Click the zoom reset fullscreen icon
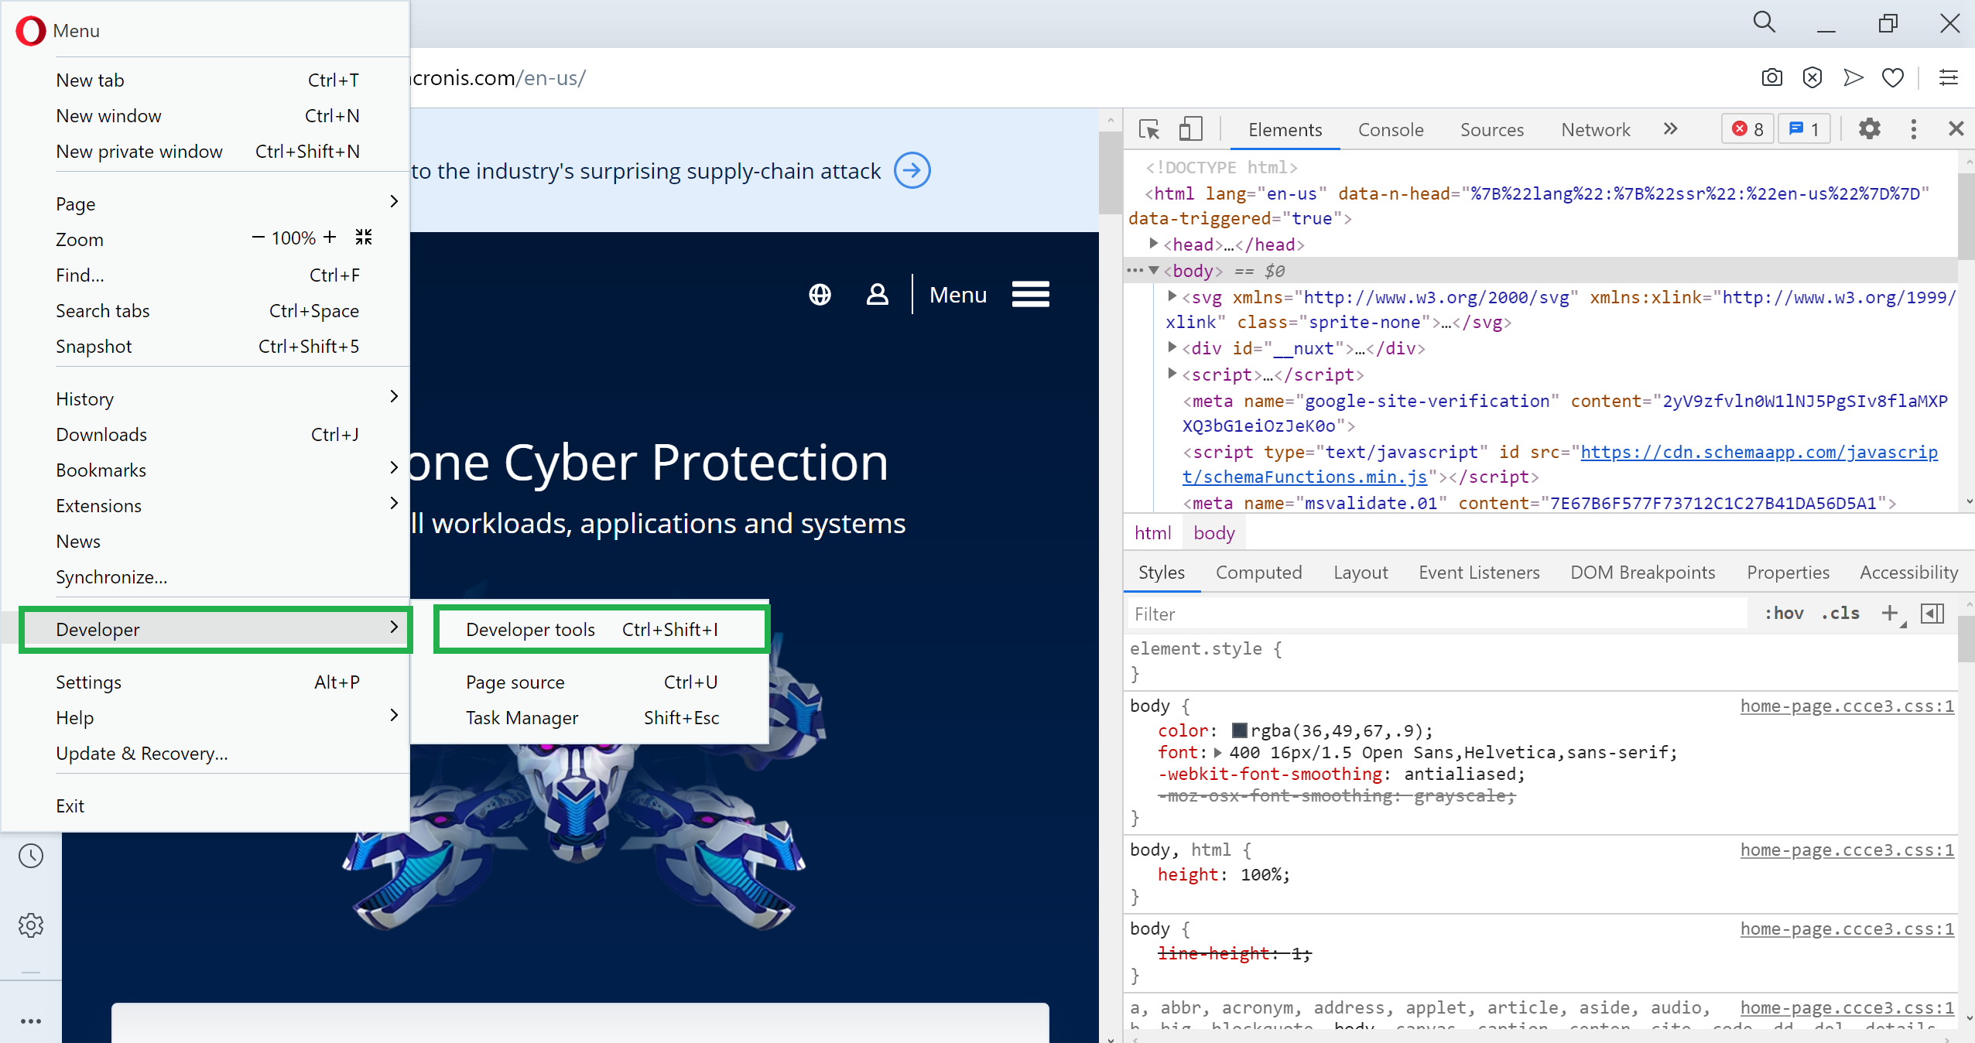The width and height of the screenshot is (1975, 1043). pyautogui.click(x=364, y=237)
